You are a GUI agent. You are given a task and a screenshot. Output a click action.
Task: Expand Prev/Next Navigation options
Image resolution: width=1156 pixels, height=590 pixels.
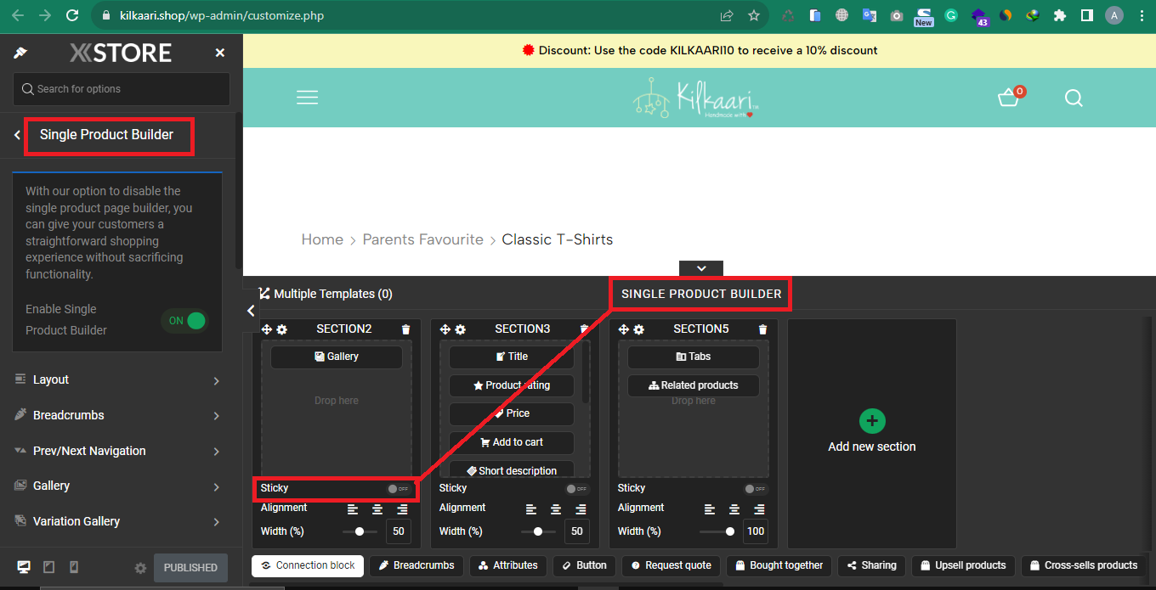[x=117, y=451]
